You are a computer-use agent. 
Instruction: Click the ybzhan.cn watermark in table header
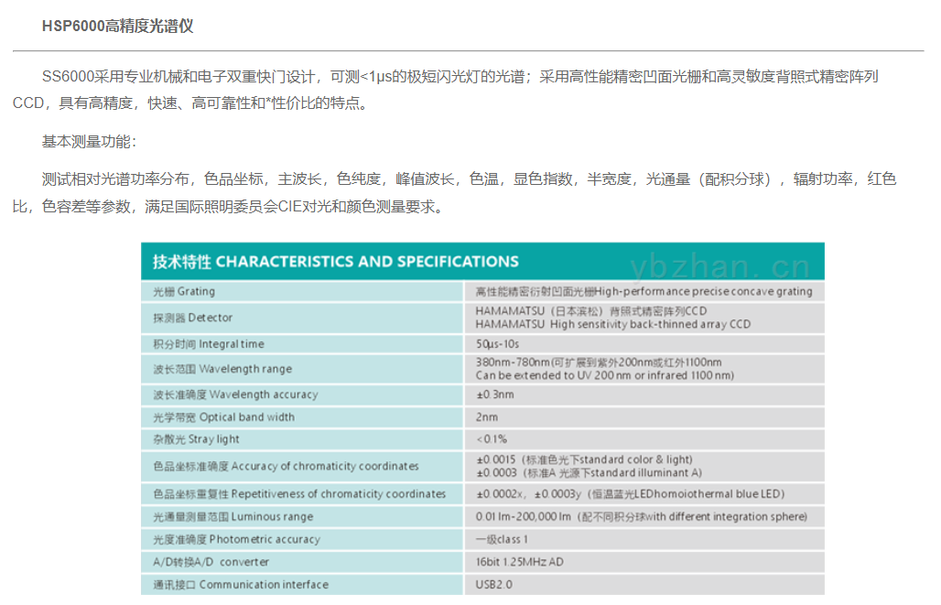tap(719, 265)
